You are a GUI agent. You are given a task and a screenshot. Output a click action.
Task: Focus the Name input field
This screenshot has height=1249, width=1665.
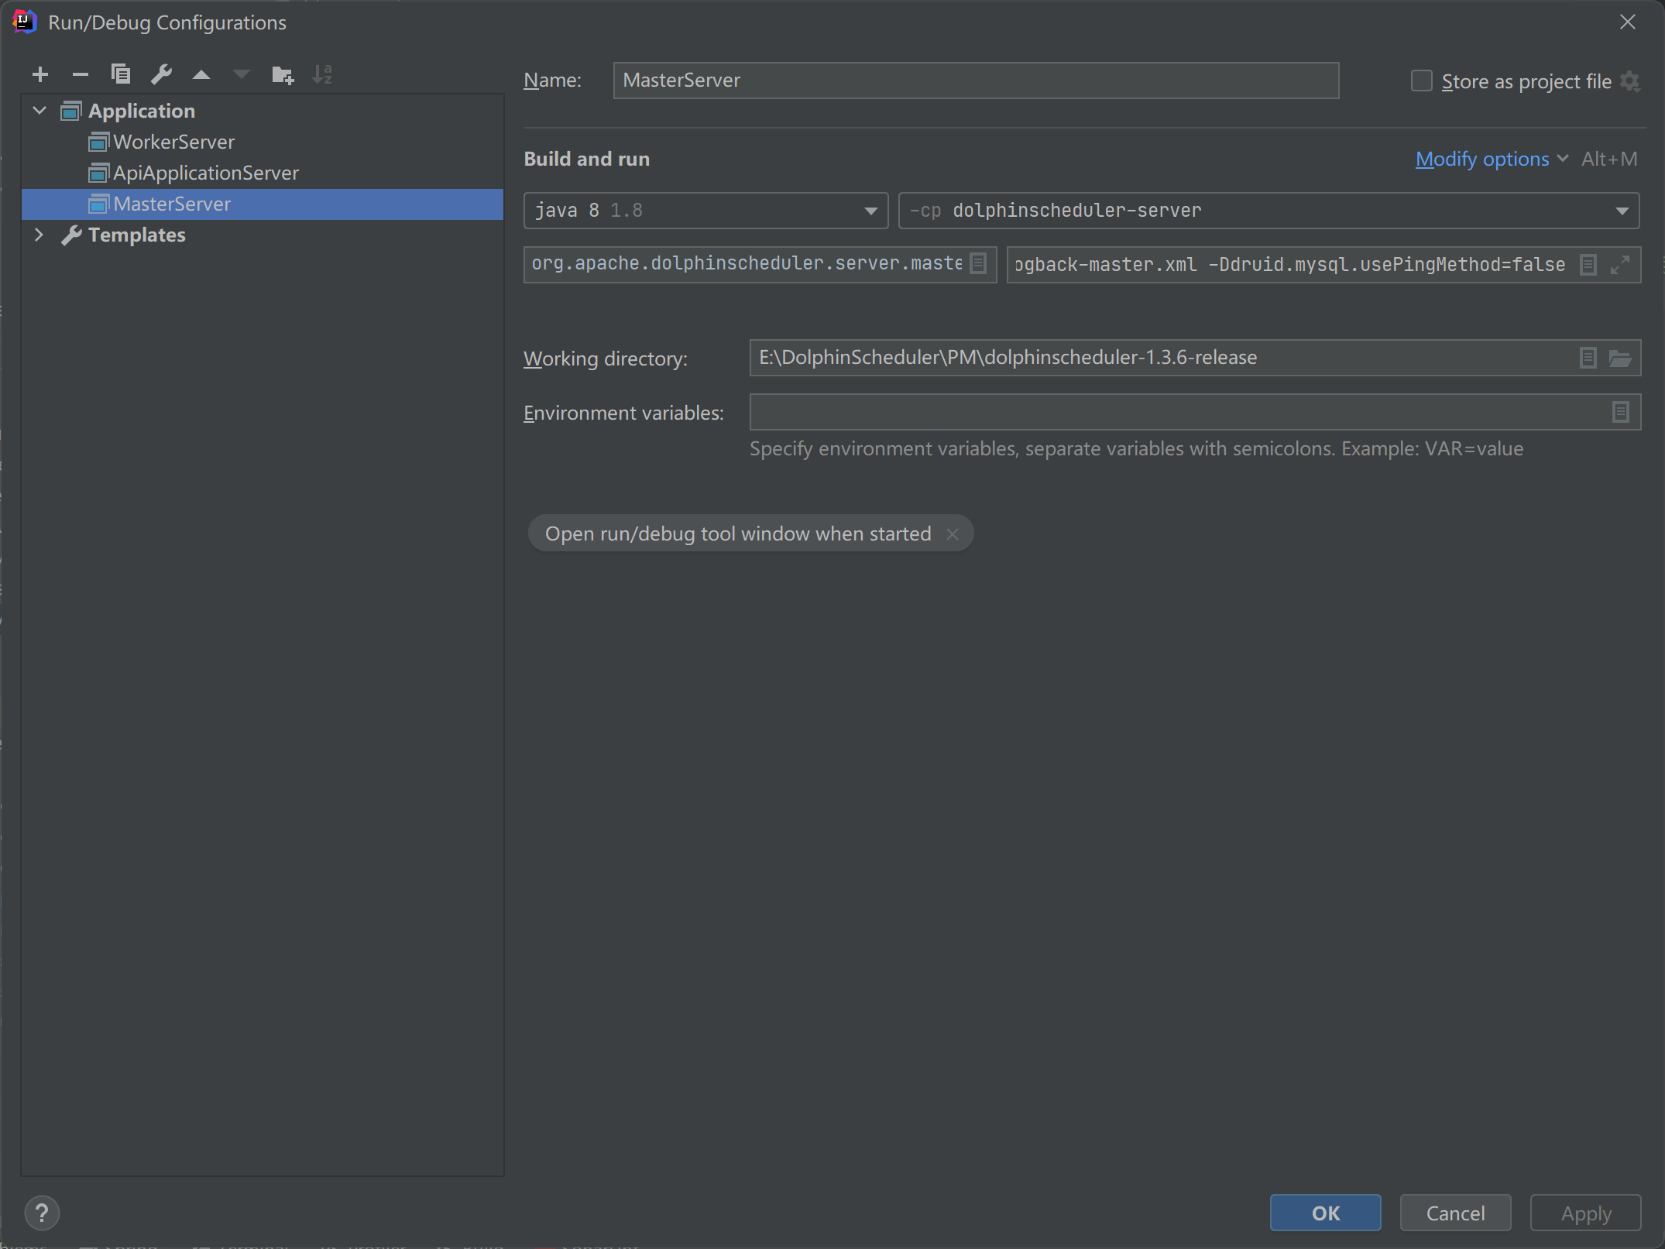[x=976, y=81]
